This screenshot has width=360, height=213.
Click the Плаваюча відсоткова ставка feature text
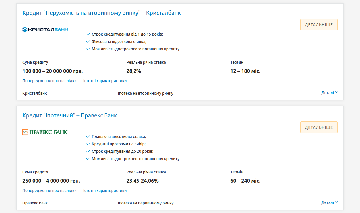119,137
